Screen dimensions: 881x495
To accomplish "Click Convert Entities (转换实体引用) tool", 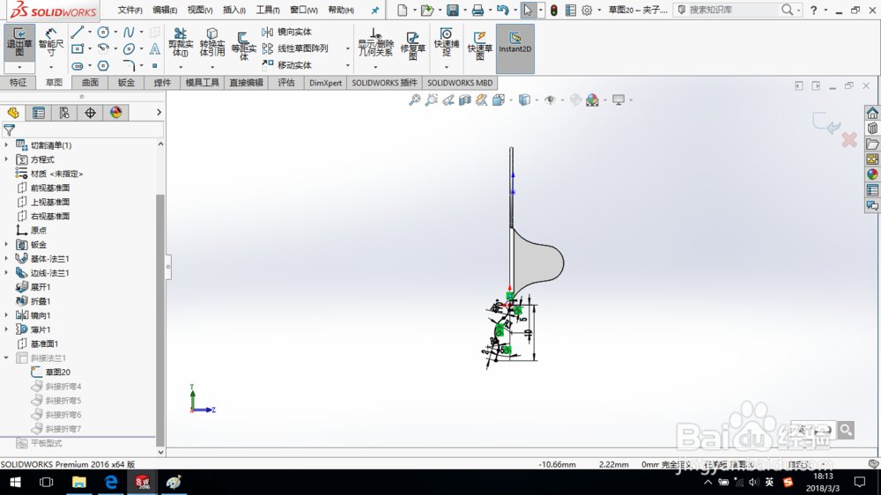I will (211, 42).
